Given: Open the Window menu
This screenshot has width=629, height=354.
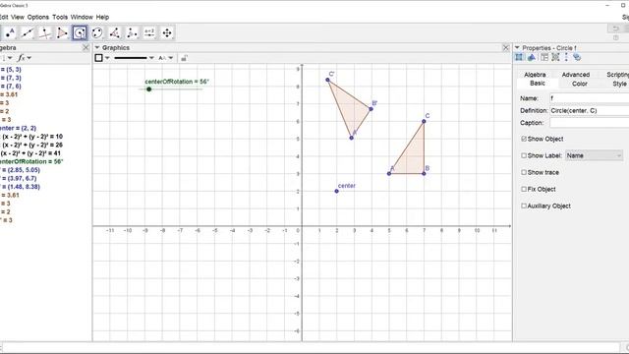Looking at the screenshot, I should pyautogui.click(x=82, y=18).
